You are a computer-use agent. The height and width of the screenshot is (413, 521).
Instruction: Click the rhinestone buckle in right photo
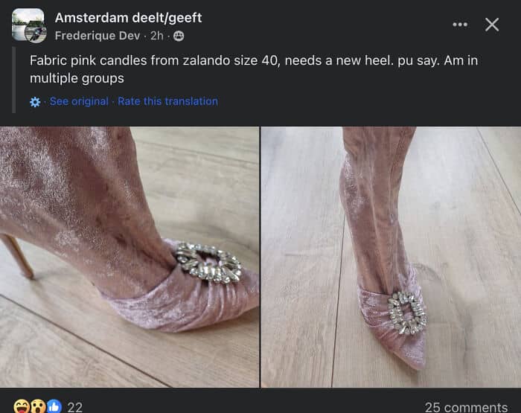click(407, 313)
